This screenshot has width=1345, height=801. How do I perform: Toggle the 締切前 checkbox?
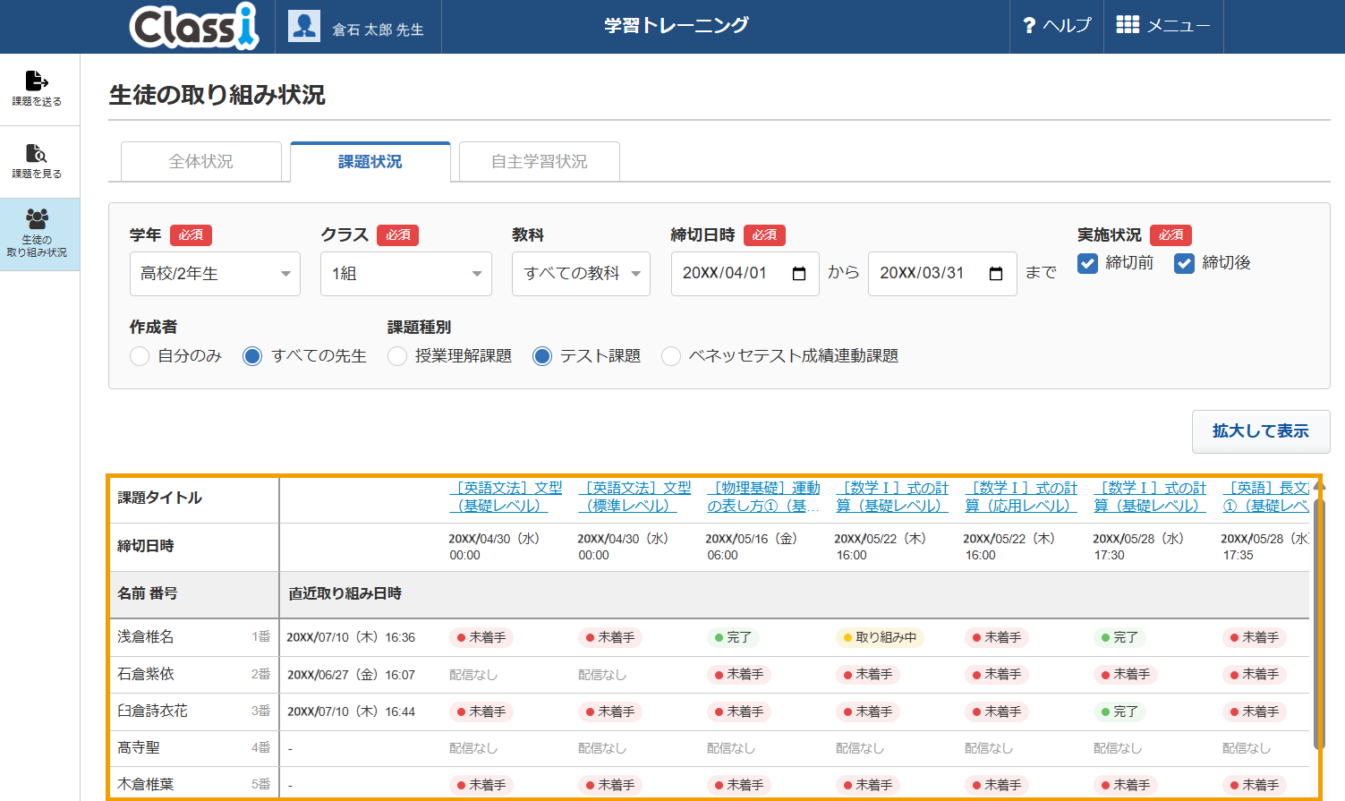(x=1087, y=263)
